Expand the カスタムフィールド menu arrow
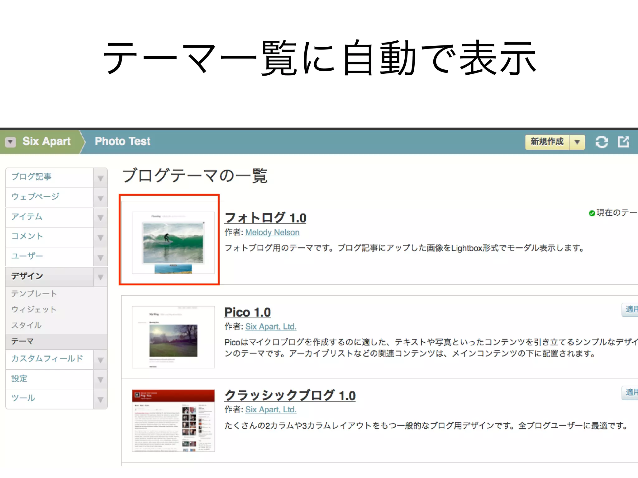Screen dimensions: 638x478 click(x=100, y=360)
